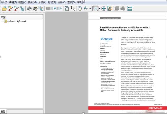Select the text selection cursor tool
This screenshot has height=114, width=167.
73,9
